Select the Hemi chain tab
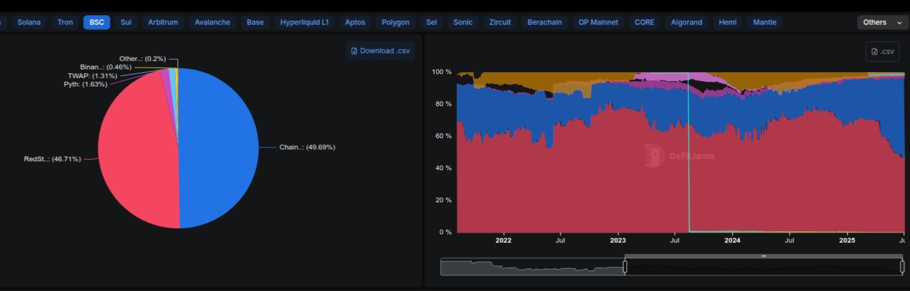 coord(727,22)
